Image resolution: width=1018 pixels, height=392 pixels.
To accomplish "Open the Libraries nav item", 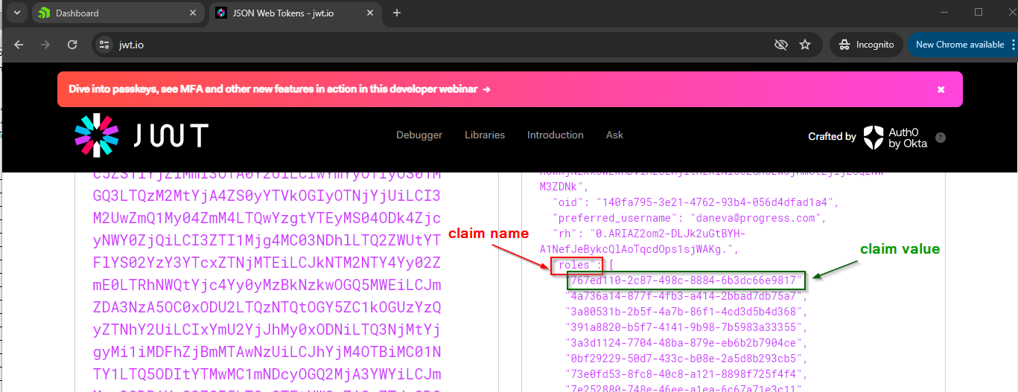I will [x=485, y=135].
